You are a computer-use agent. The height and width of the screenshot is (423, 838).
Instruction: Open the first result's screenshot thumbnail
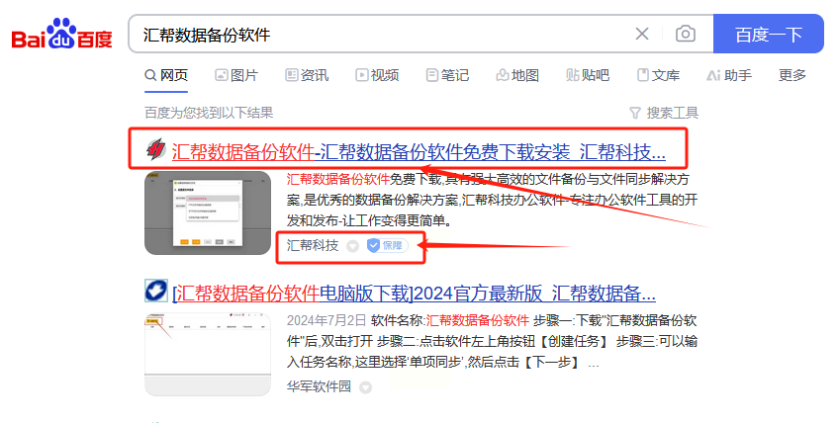point(208,212)
